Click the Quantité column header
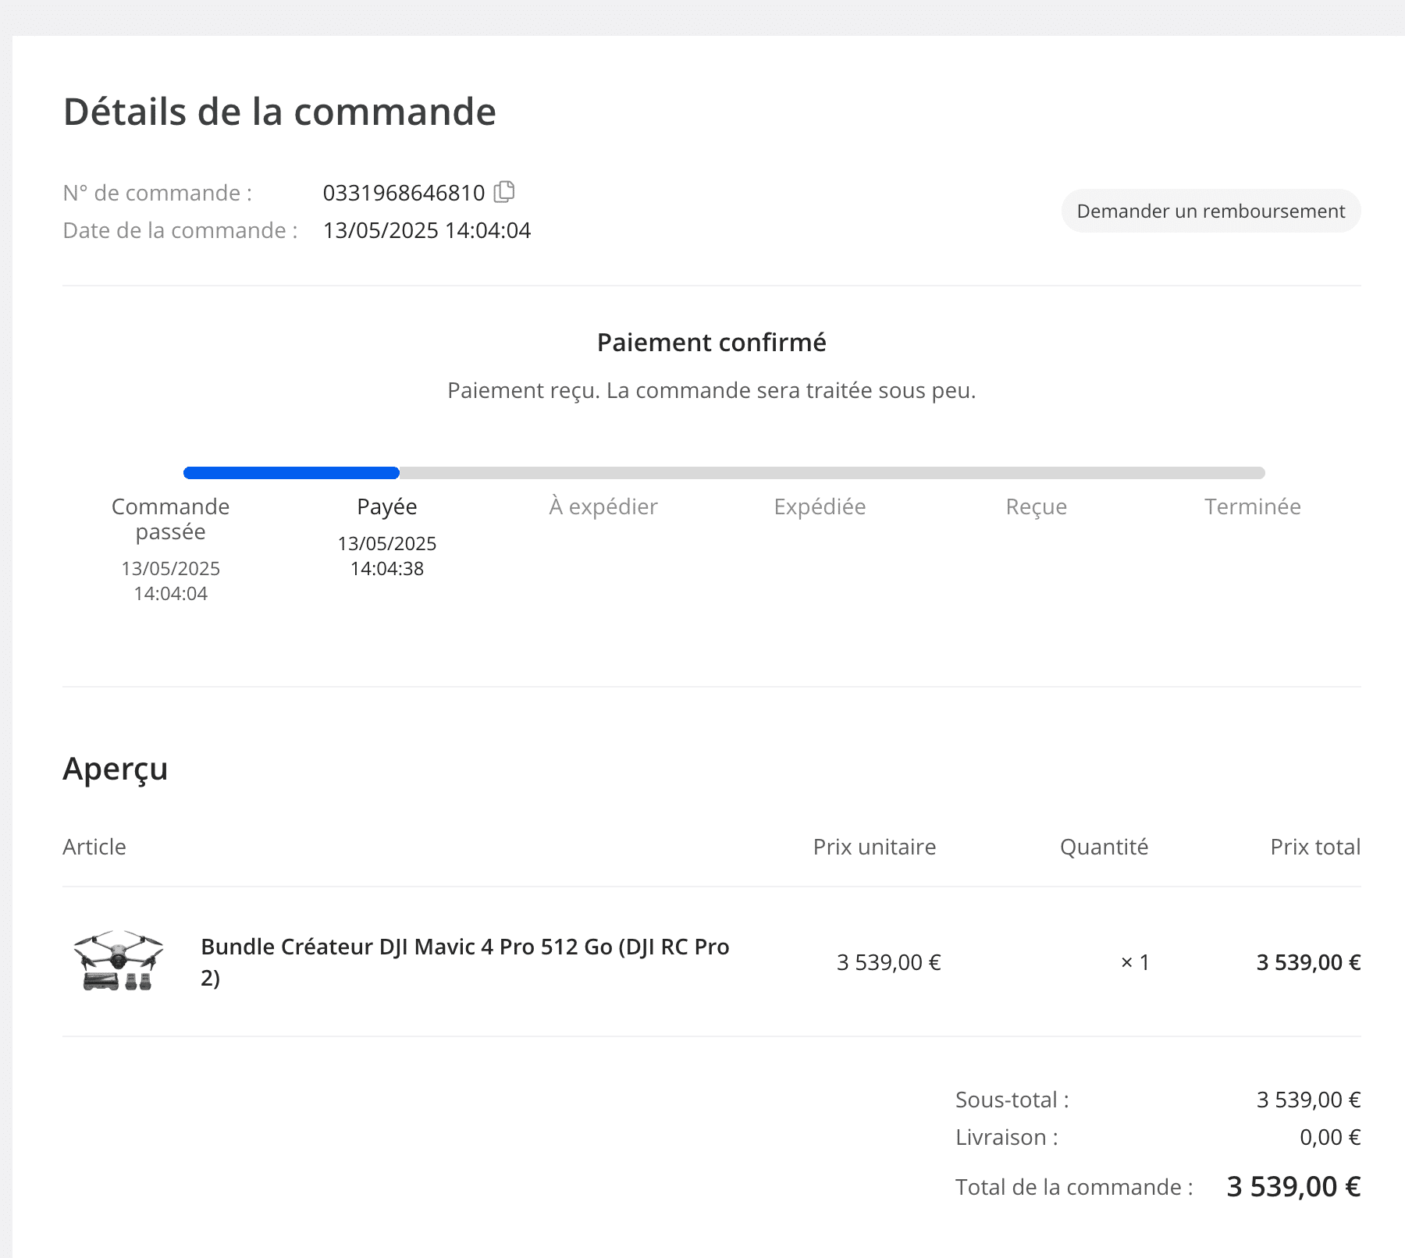 coord(1104,847)
